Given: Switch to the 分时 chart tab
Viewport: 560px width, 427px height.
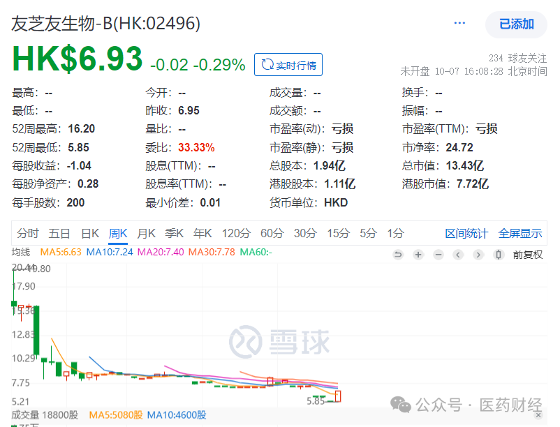Looking at the screenshot, I should click(x=28, y=233).
